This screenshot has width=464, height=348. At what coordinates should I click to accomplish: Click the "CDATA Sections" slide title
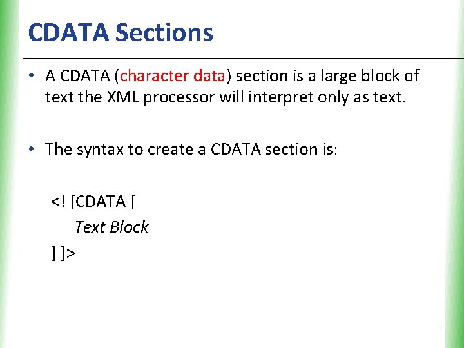pyautogui.click(x=121, y=32)
